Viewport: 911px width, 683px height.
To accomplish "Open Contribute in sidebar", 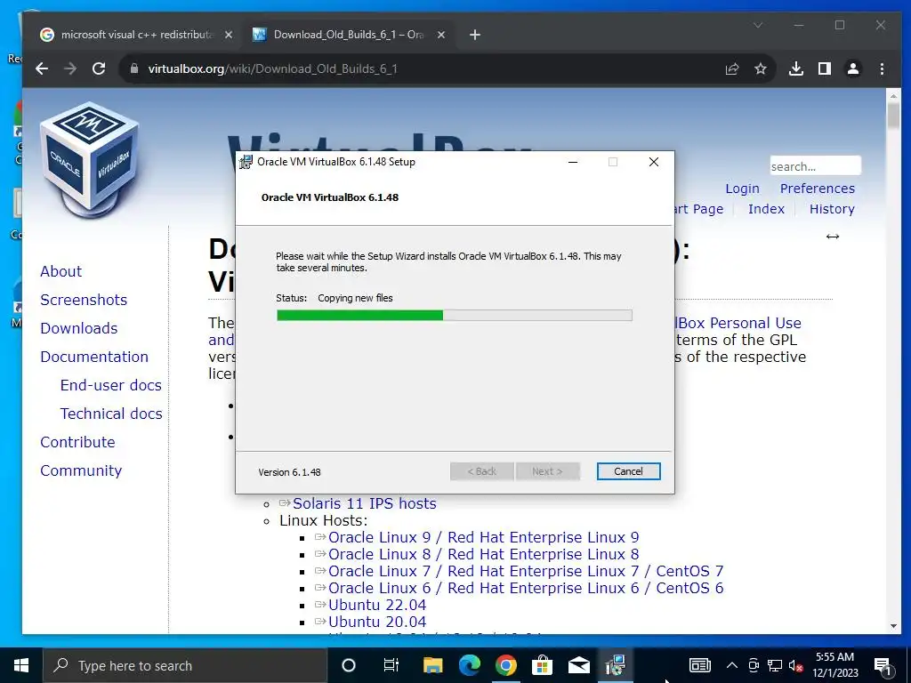I will (x=78, y=442).
